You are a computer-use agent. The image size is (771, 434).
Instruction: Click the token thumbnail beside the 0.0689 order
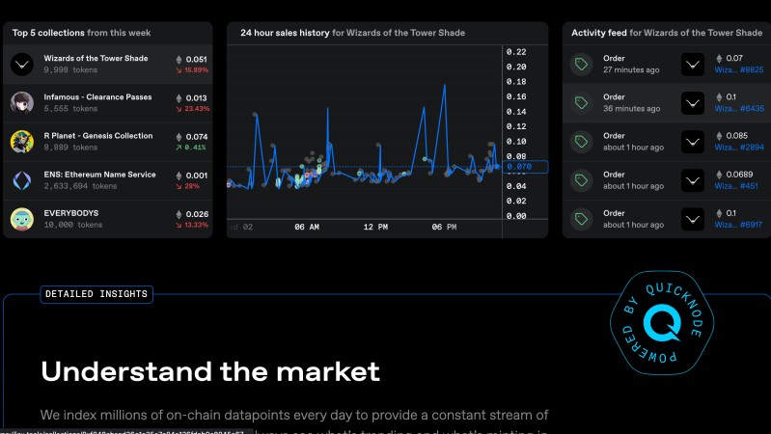(693, 180)
